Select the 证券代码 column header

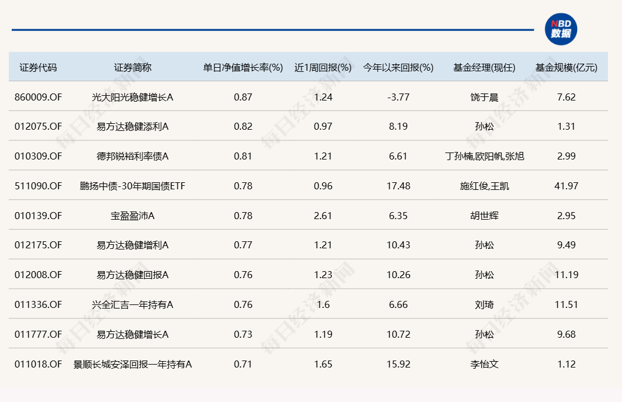point(38,67)
